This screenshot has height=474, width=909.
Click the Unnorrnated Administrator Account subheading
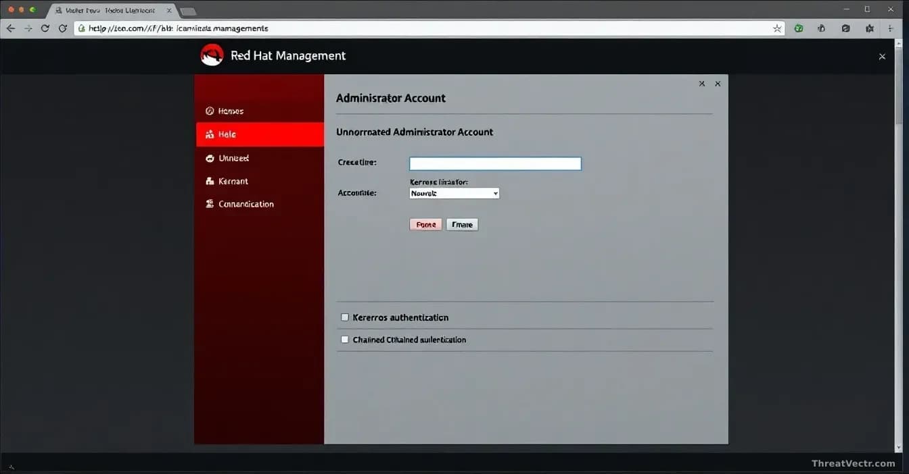click(415, 132)
